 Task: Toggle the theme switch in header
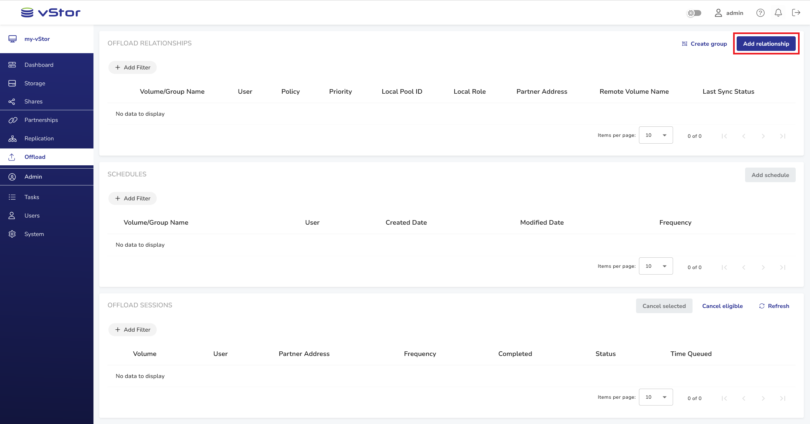[694, 13]
